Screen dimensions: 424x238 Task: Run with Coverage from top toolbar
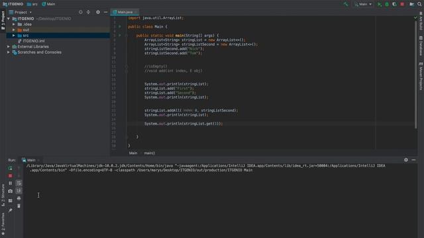pyautogui.click(x=394, y=4)
